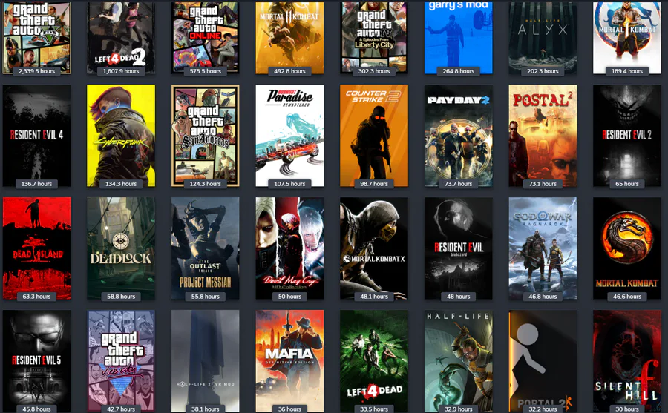Viewport: 668px width, 413px height.
Task: Select the Garry's Mod game cover
Action: (x=459, y=38)
